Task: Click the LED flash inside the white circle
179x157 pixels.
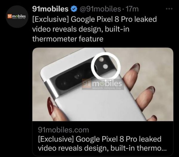Action: pyautogui.click(x=101, y=59)
